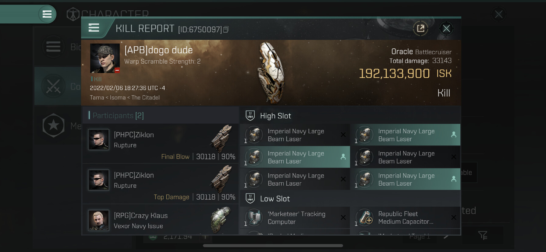546x252 pixels.
Task: Select Ziklon Top Damage participant entry
Action: 160,184
